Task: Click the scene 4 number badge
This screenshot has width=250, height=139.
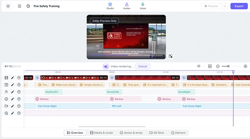Action: pos(112,78)
